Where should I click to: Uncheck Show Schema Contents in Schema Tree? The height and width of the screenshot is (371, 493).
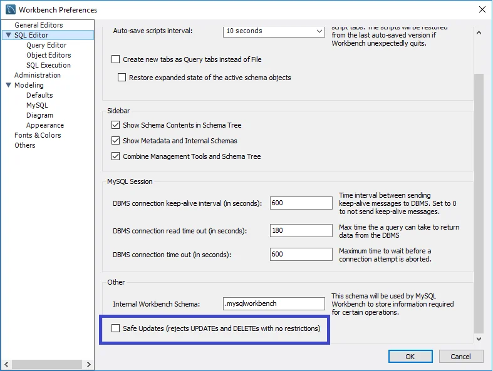point(115,125)
